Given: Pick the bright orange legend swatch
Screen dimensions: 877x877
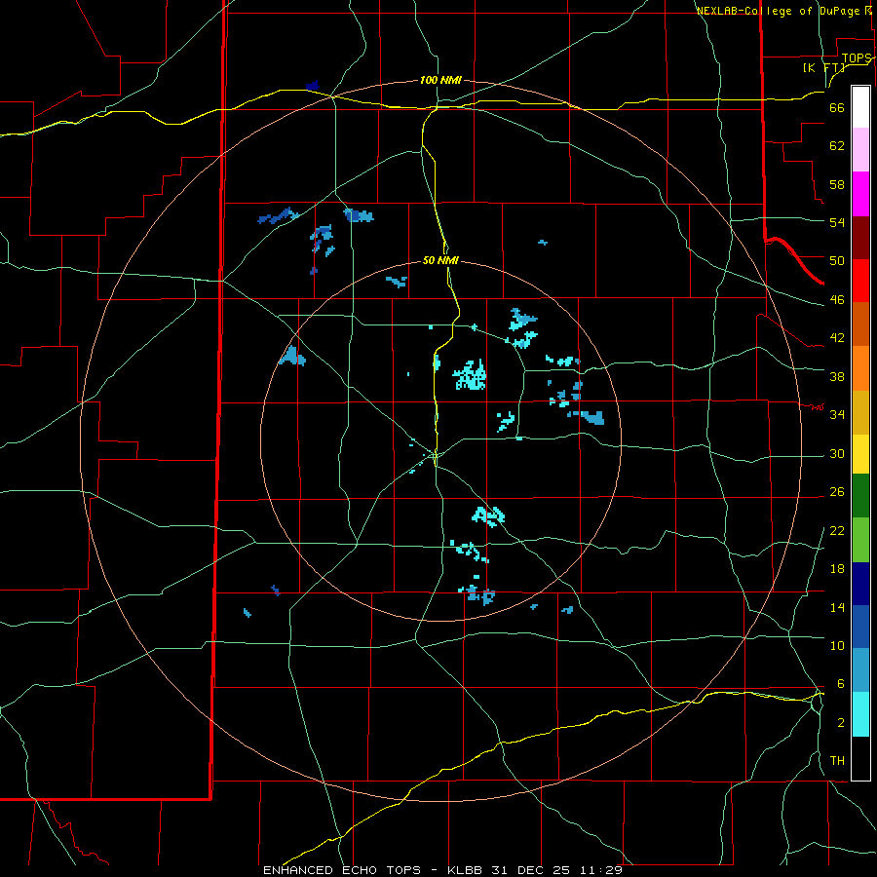Looking at the screenshot, I should [x=860, y=368].
